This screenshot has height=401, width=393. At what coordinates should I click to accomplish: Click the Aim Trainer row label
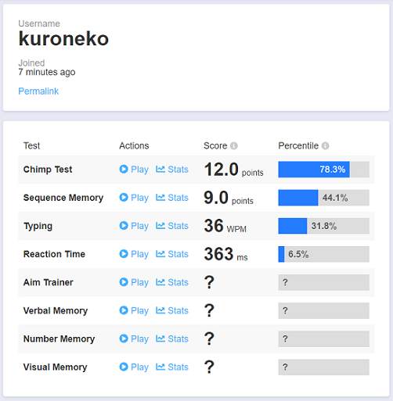tap(49, 282)
